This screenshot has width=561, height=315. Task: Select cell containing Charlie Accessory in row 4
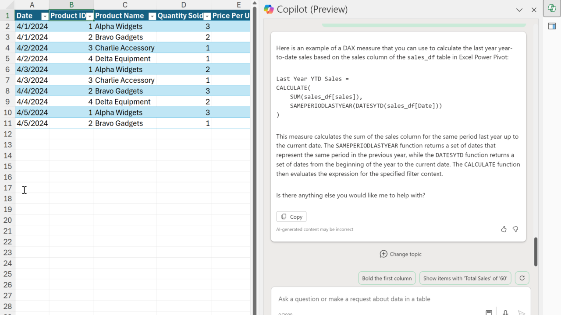point(124,48)
